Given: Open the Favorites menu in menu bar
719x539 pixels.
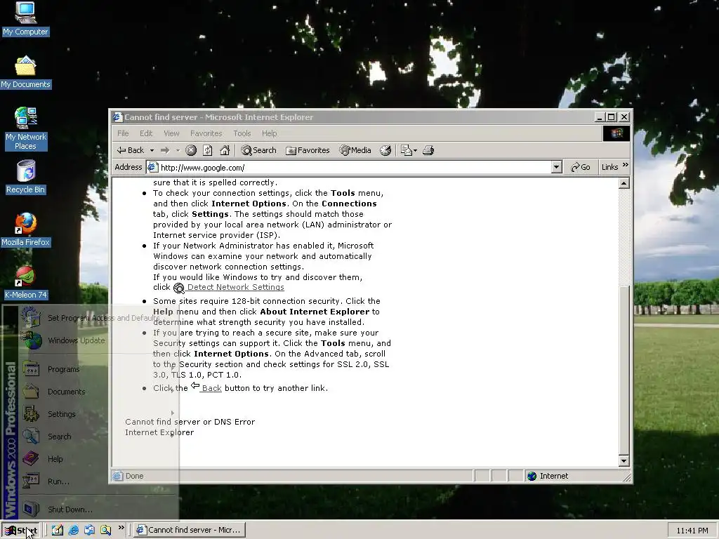Looking at the screenshot, I should point(206,133).
